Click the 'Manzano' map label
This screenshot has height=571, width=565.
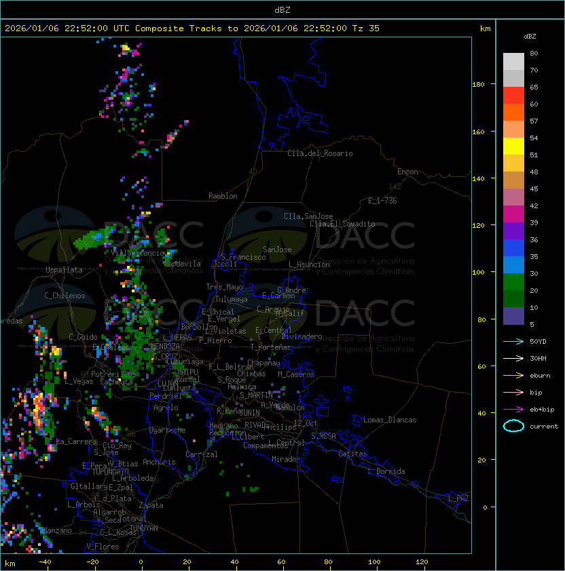[x=57, y=530]
